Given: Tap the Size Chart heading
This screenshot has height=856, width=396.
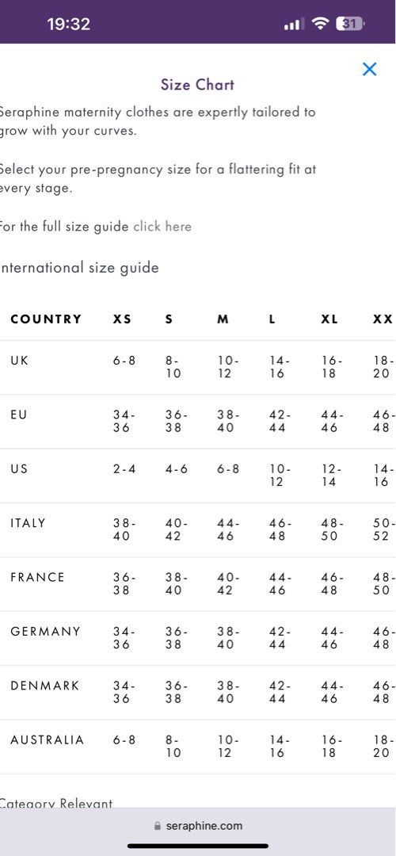Looking at the screenshot, I should tap(197, 85).
